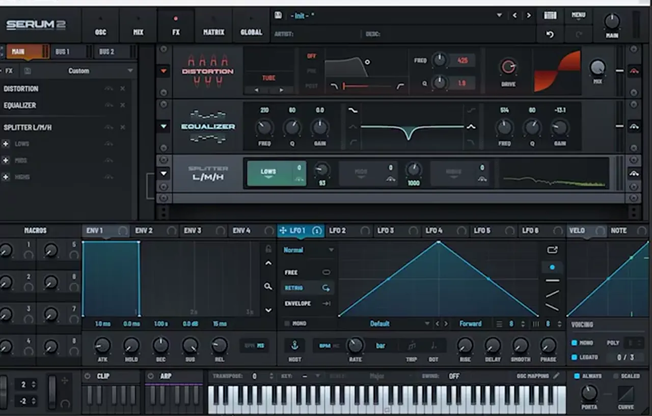
Task: Select the LFO flat line tool
Action: click(552, 281)
